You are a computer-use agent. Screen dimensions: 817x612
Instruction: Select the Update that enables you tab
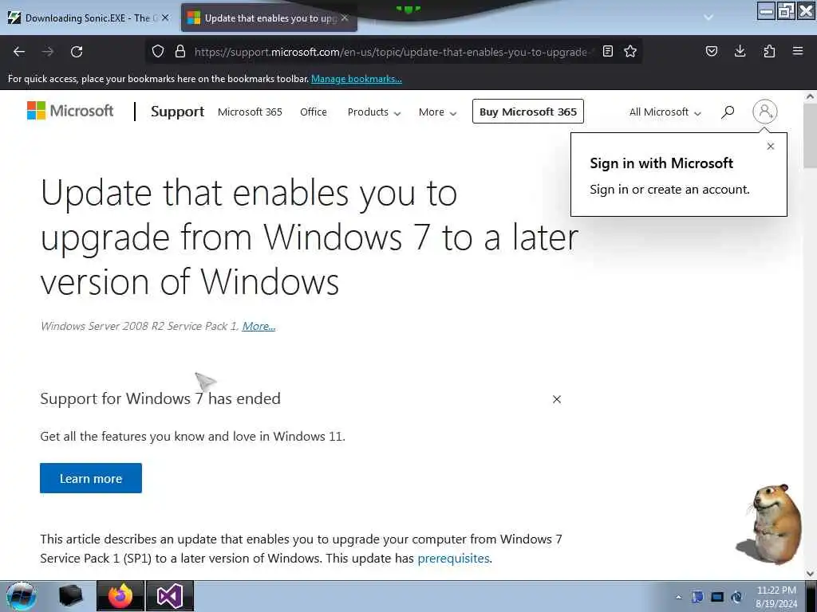[270, 18]
